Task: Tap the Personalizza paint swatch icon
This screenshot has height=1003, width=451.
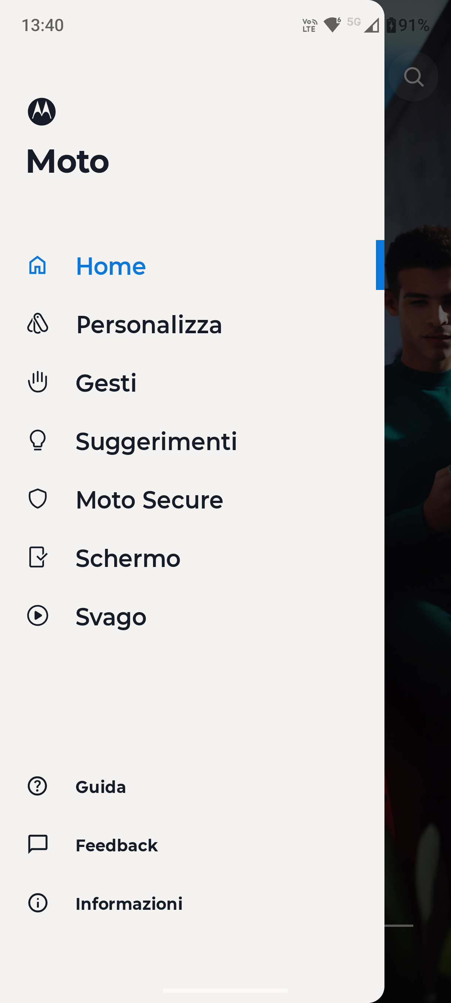Action: point(38,324)
